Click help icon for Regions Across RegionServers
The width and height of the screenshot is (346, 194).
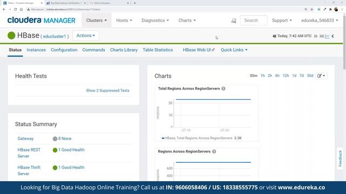[214, 151]
